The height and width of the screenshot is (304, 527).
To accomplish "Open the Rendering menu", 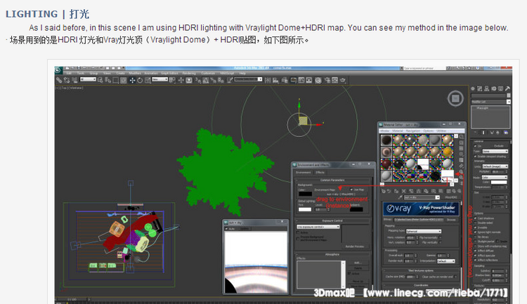I will tap(189, 73).
